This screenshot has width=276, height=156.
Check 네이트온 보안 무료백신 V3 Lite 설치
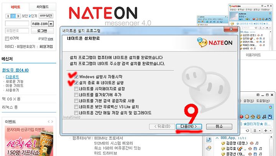coord(76,107)
